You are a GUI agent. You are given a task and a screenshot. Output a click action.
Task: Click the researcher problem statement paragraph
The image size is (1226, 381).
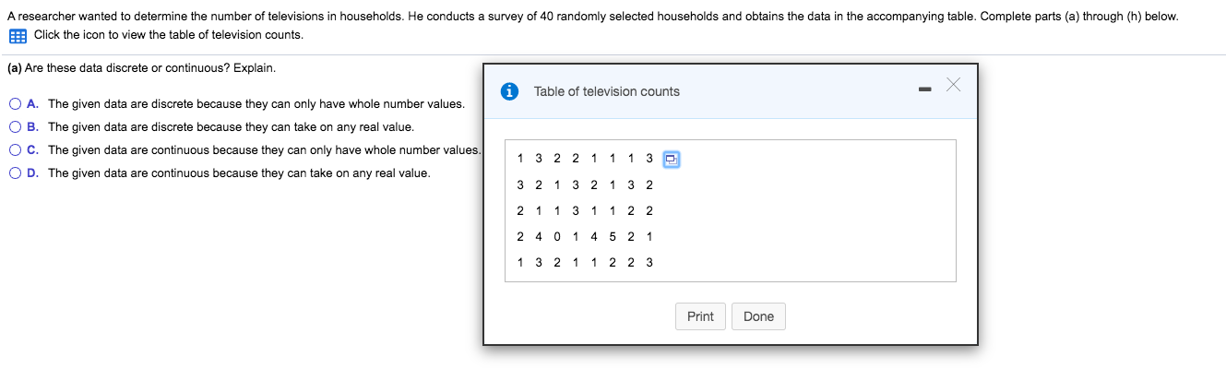tap(590, 17)
